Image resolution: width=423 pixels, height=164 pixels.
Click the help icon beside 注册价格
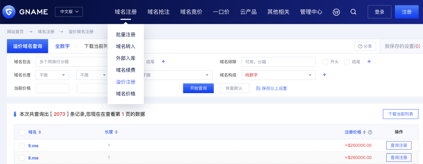(x=370, y=132)
